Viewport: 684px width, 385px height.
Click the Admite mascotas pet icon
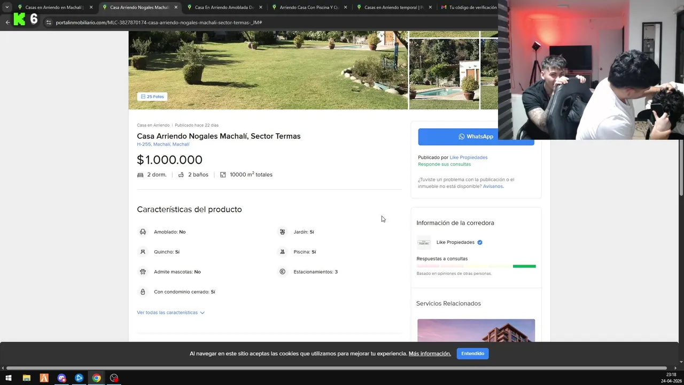143,272
